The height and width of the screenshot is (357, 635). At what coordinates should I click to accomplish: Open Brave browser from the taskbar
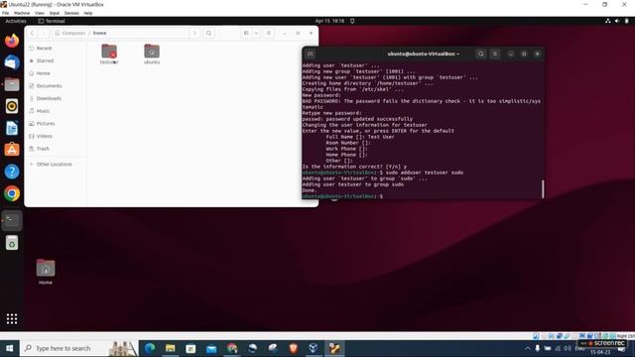pyautogui.click(x=294, y=348)
